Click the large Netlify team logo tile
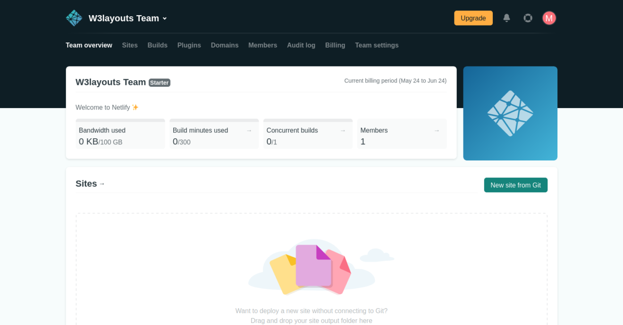 point(510,113)
